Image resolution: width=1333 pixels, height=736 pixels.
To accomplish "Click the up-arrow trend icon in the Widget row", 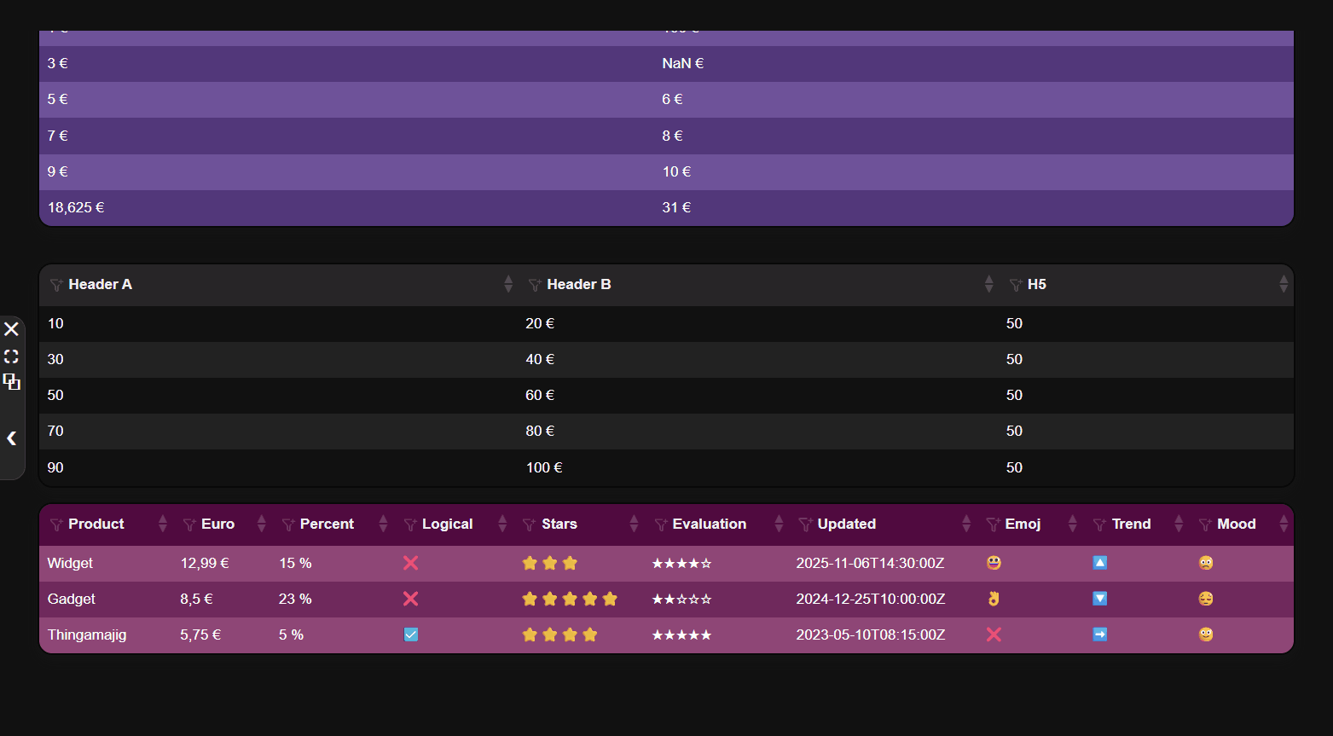I will (x=1099, y=563).
